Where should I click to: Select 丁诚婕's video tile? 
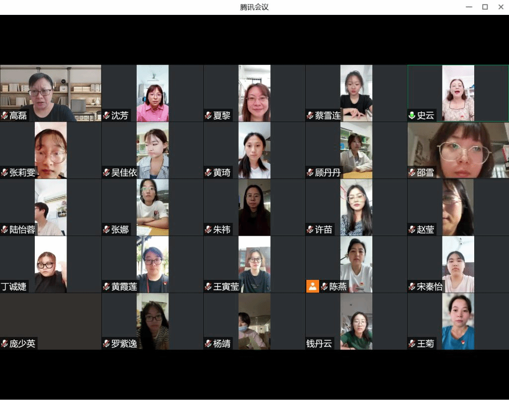51,265
